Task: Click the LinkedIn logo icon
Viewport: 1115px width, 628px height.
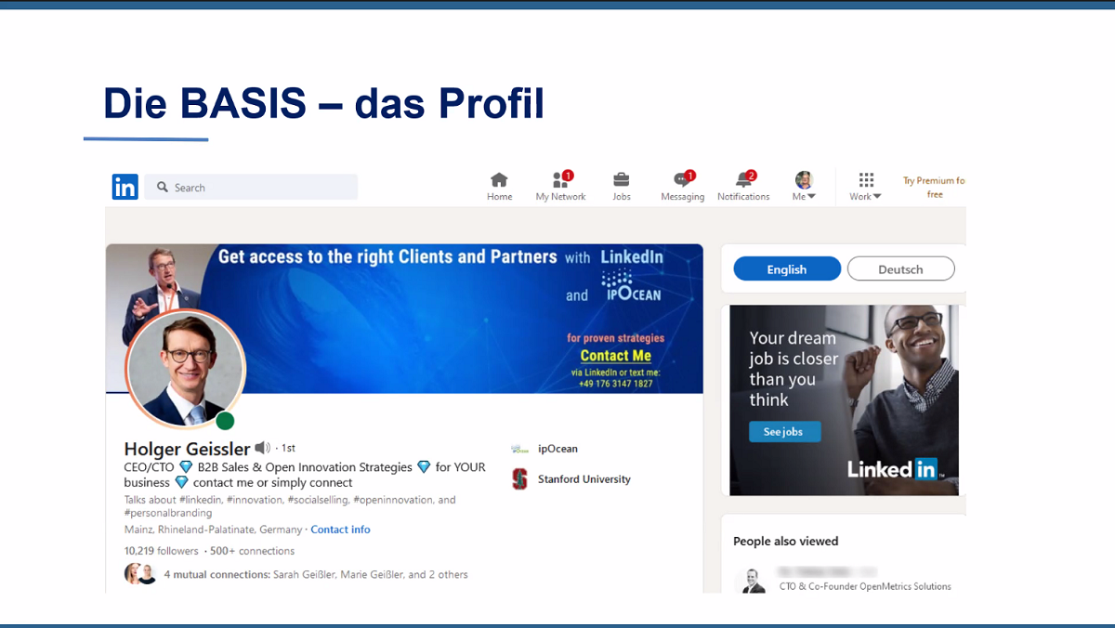Action: tap(125, 187)
